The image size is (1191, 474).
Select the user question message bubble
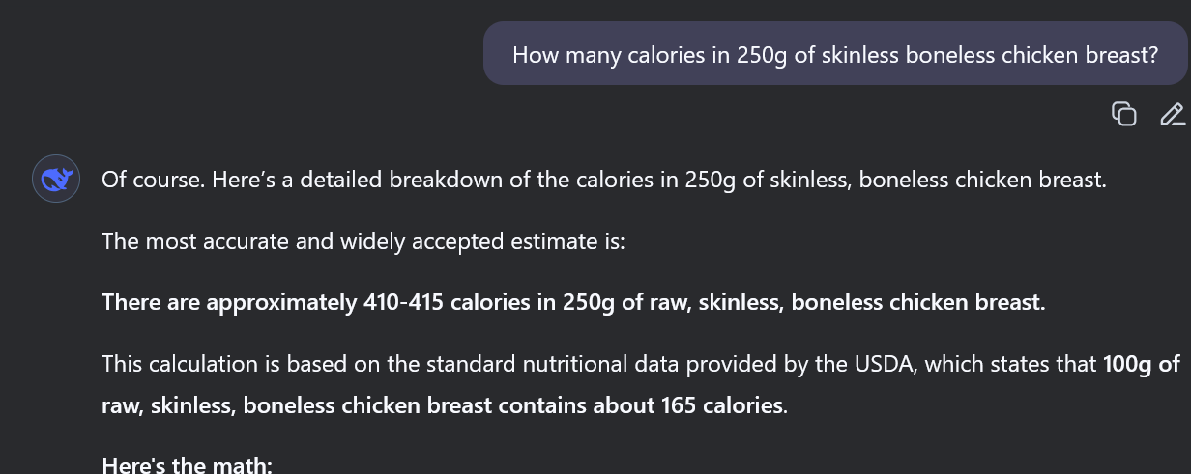(x=834, y=54)
